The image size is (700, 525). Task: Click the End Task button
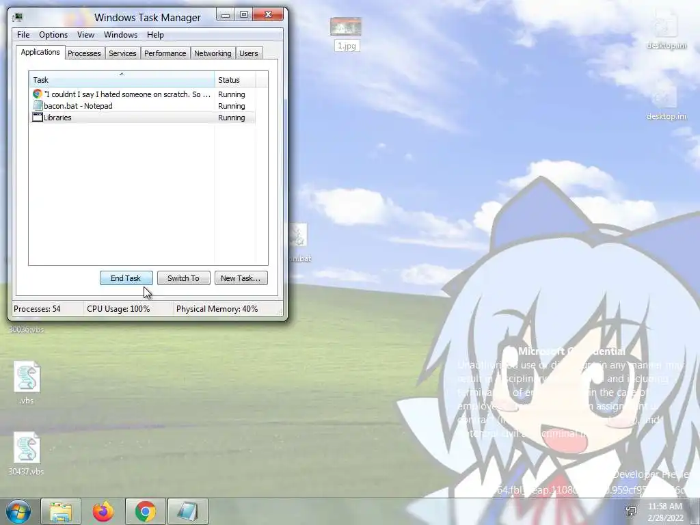coord(126,278)
